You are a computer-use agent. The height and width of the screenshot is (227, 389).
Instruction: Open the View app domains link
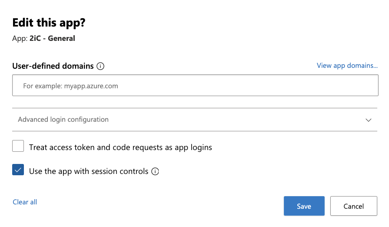pos(347,66)
